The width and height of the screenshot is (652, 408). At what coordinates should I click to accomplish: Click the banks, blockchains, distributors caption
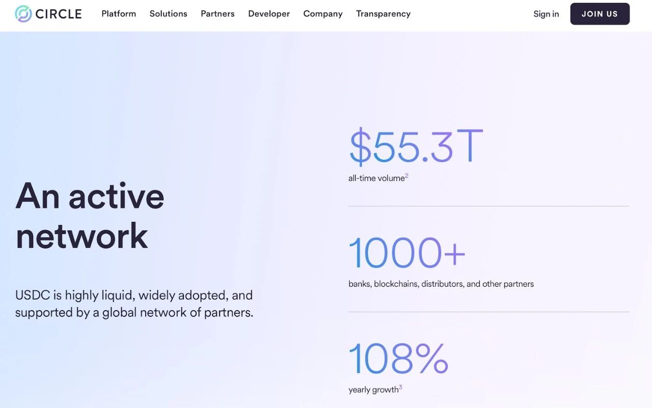(441, 284)
